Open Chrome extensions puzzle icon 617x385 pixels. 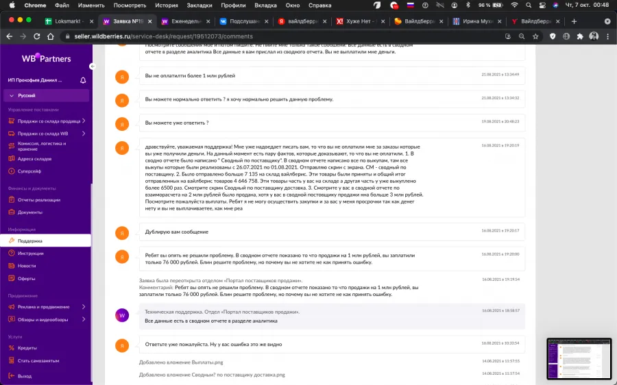580,36
